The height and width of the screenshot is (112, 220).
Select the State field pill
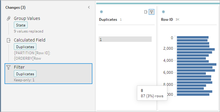pos(21,25)
